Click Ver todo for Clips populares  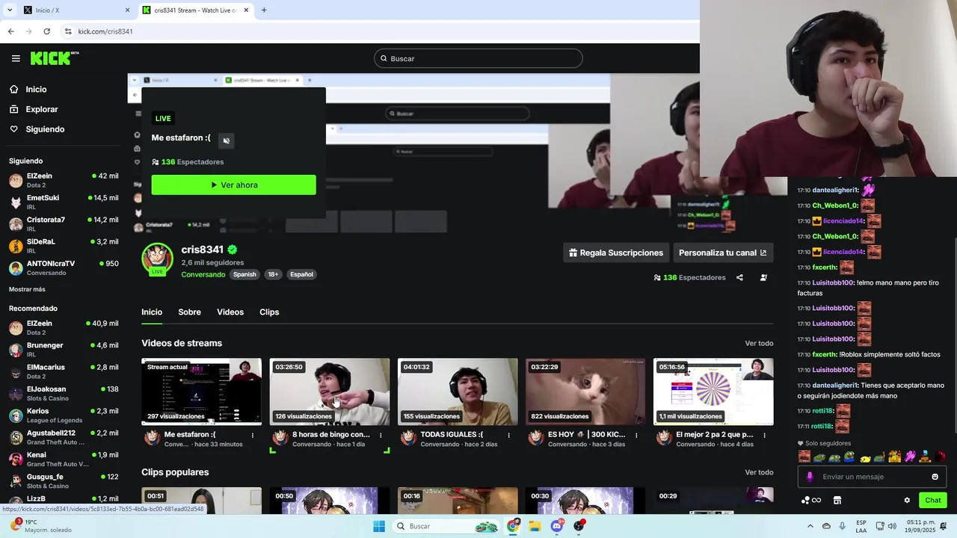(759, 472)
